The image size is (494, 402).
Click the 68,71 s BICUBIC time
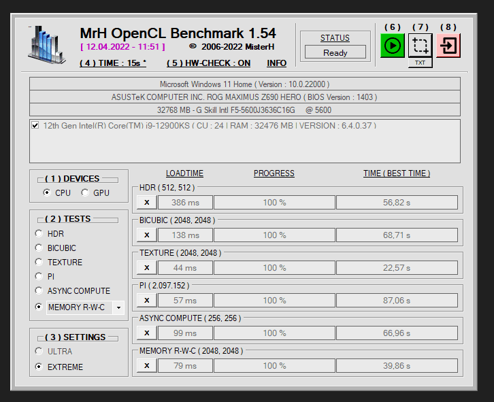pos(397,235)
